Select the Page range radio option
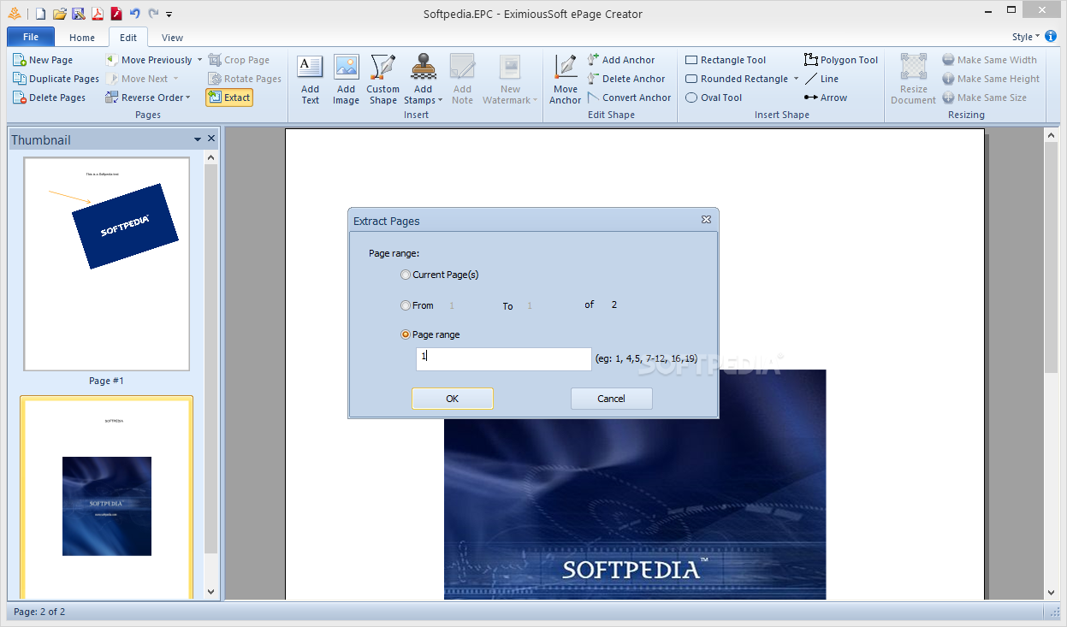Screen dimensions: 1067x627 (x=430, y=334)
